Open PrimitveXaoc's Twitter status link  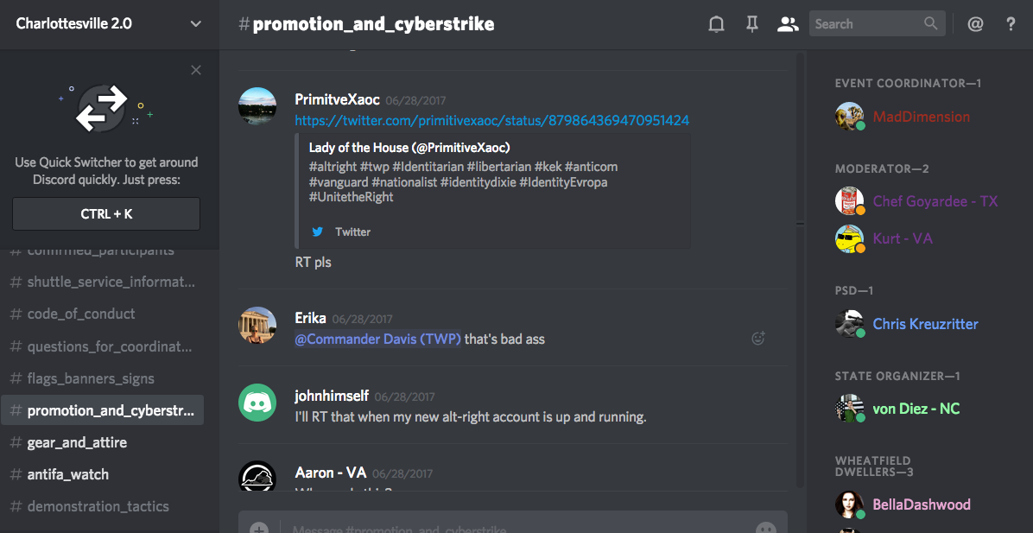click(491, 120)
